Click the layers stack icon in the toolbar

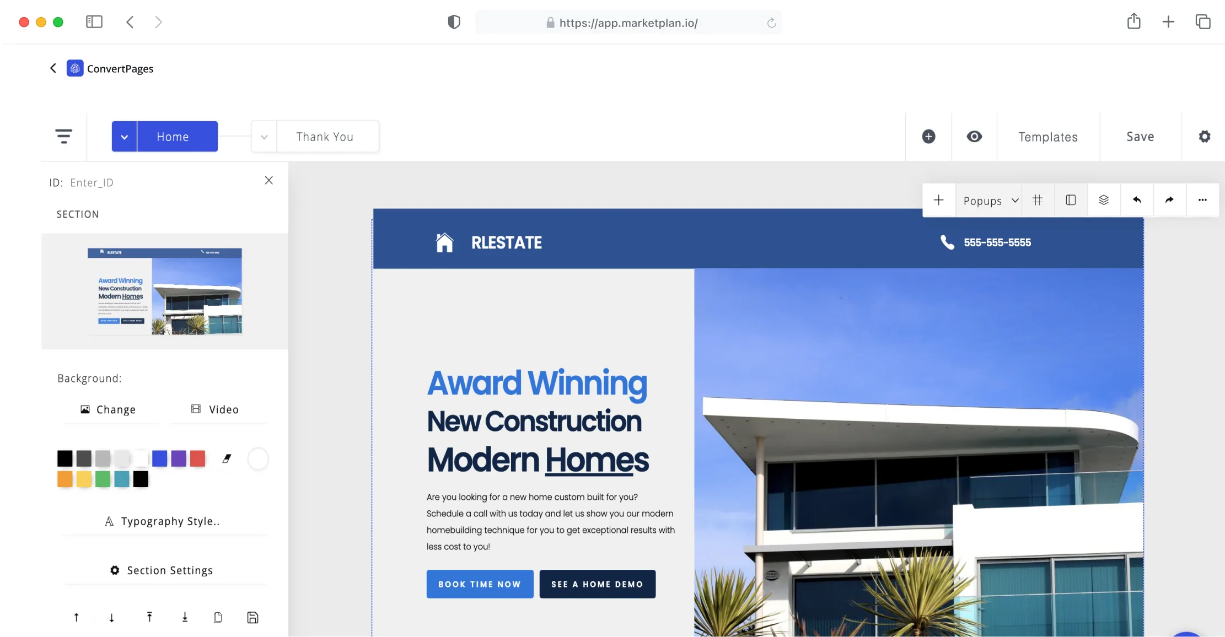[1104, 200]
